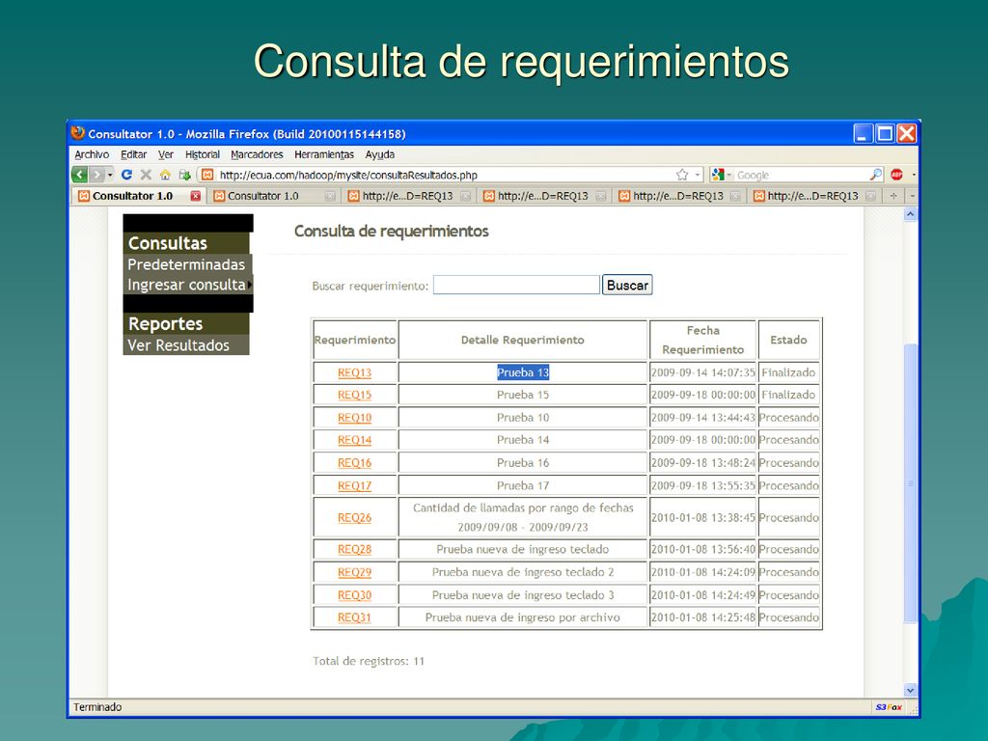This screenshot has height=741, width=988.
Task: Open Ver Resultados under Reportes
Action: pyautogui.click(x=186, y=345)
